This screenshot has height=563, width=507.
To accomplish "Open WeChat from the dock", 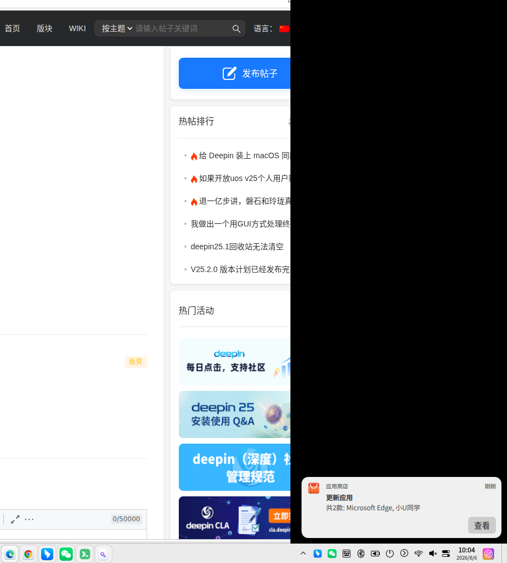I will 66,554.
